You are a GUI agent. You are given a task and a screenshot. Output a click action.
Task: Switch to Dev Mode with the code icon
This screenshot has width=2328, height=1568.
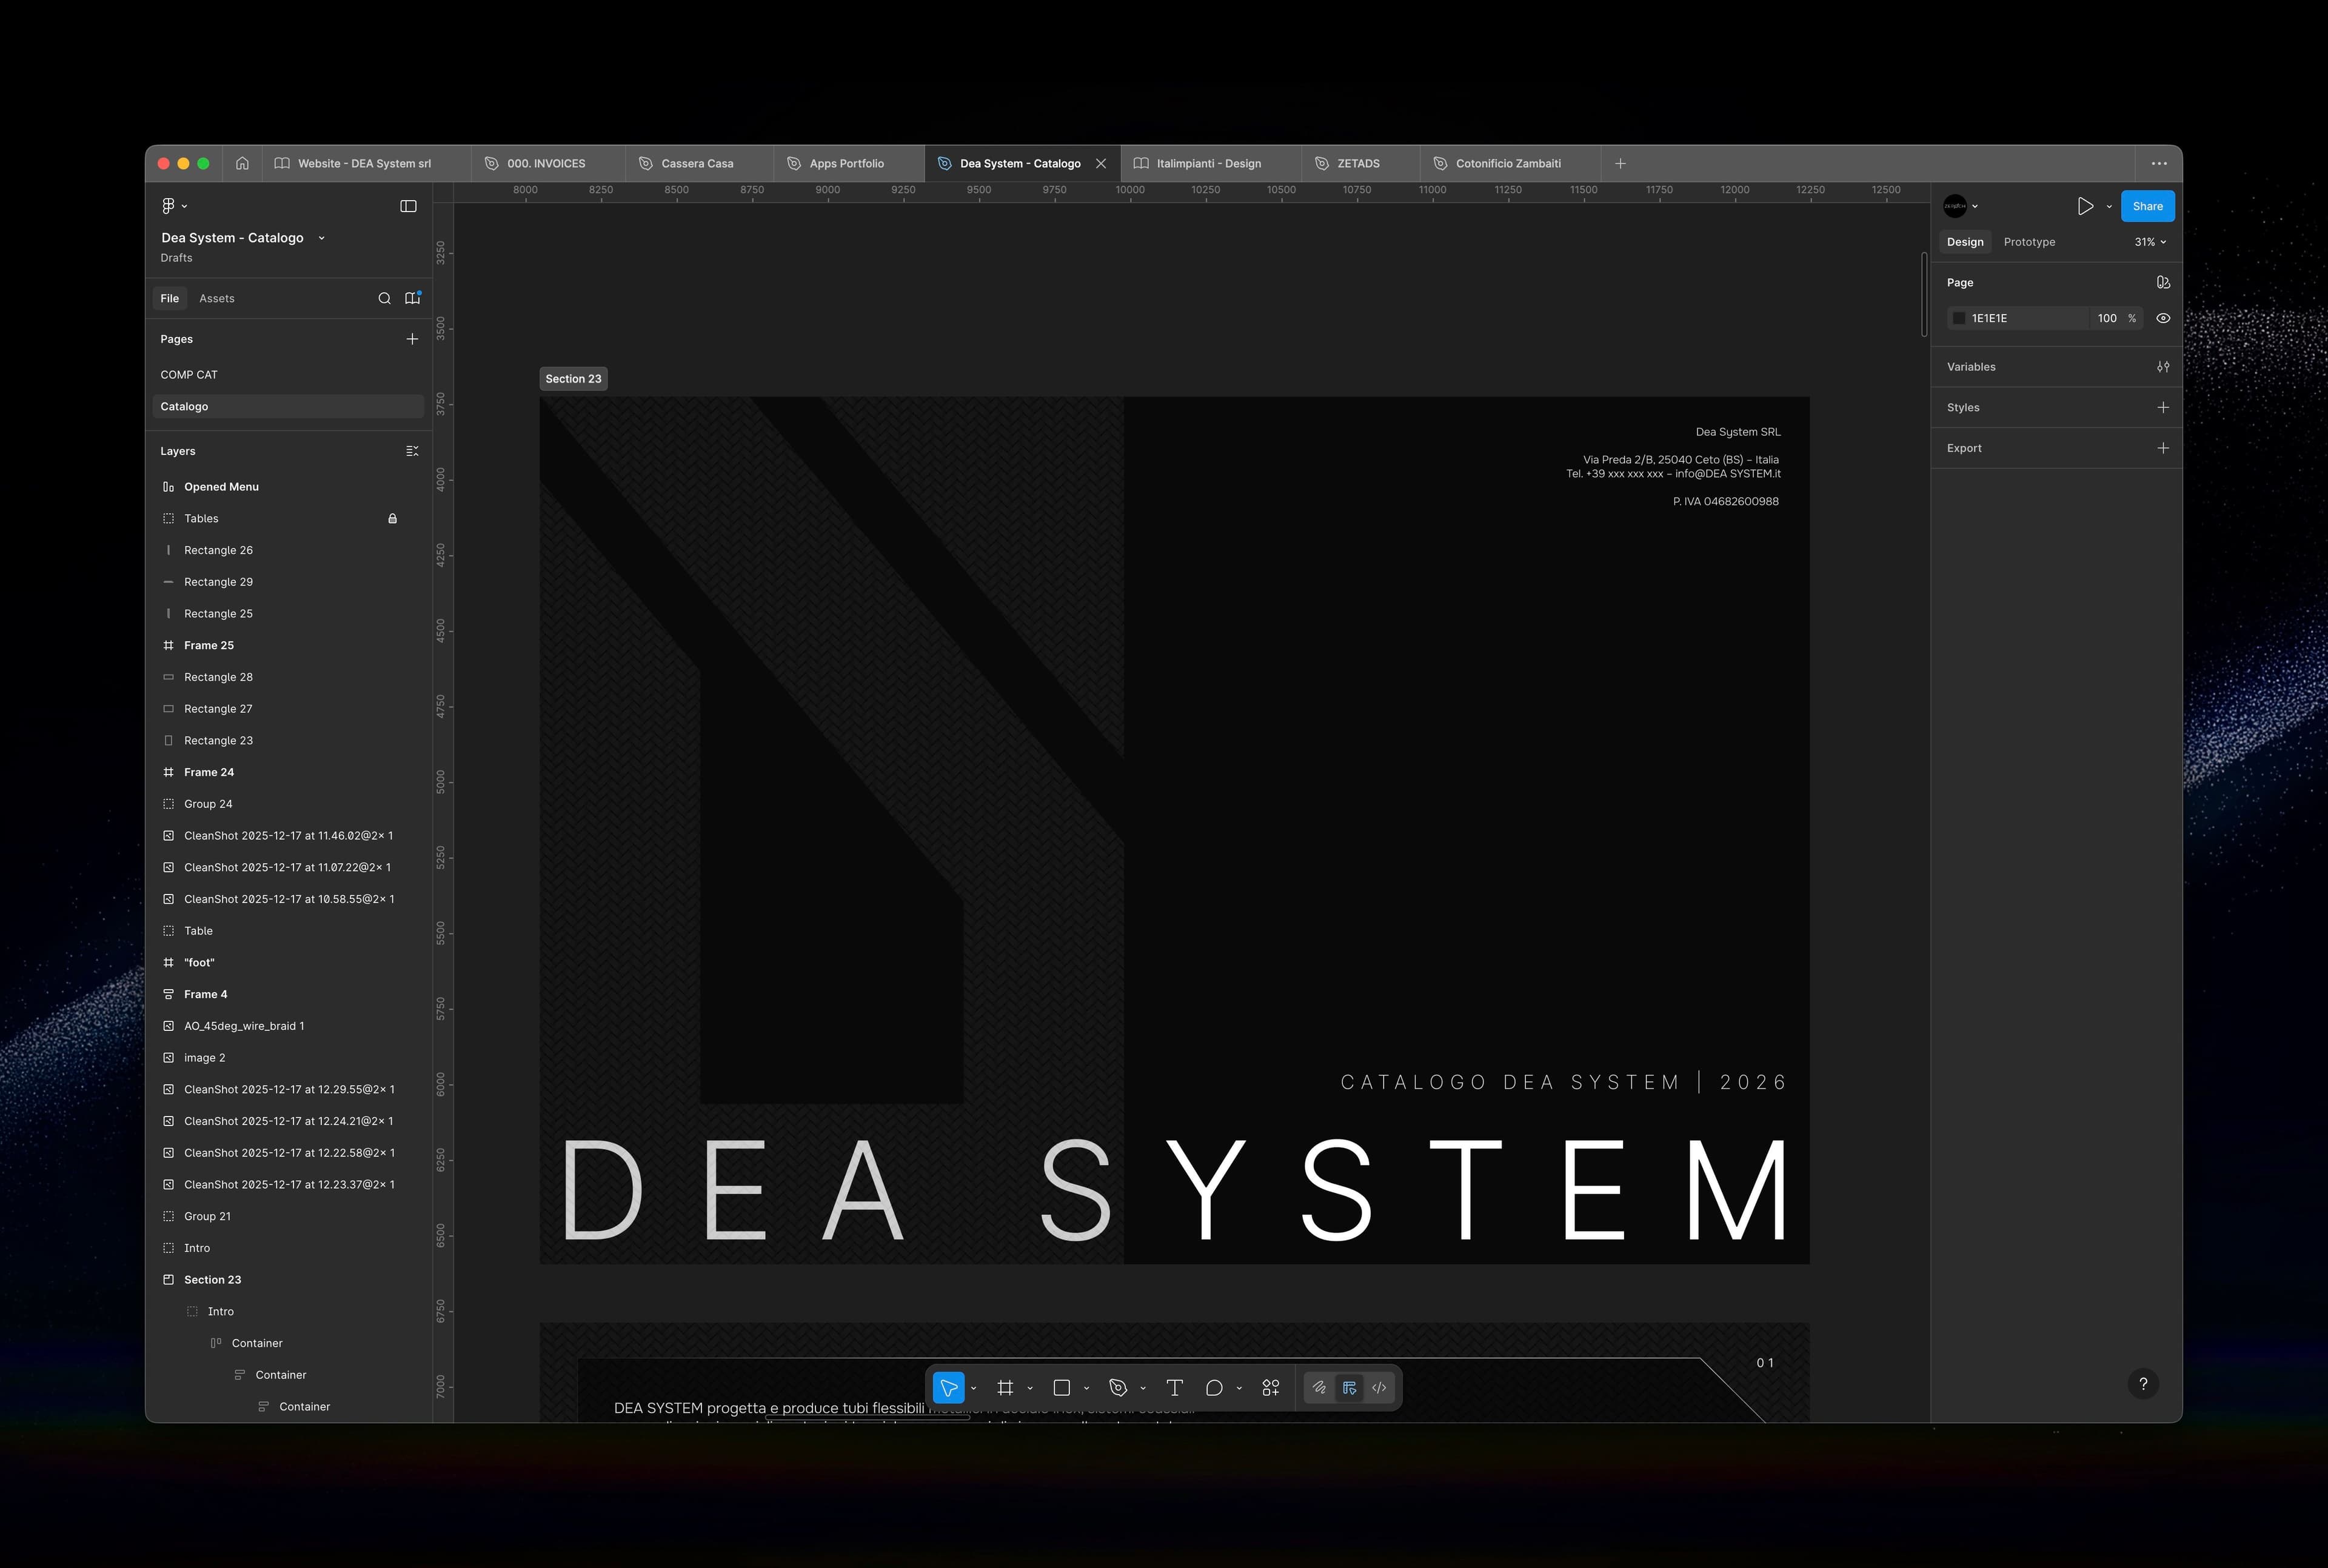click(x=1379, y=1387)
